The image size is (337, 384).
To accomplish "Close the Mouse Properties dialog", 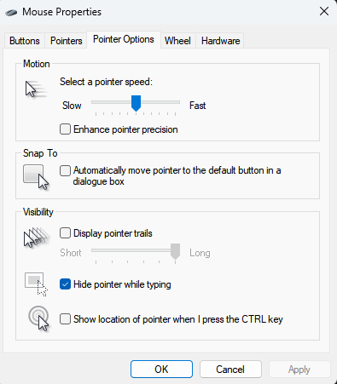I will point(324,12).
